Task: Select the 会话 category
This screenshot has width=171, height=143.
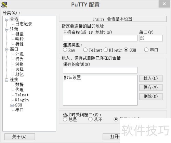Action: click(x=14, y=19)
